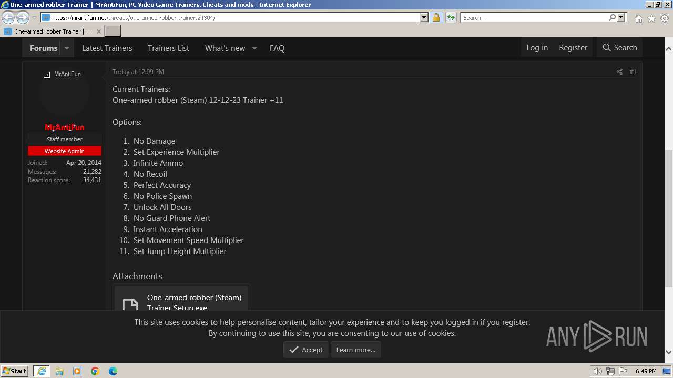Click the Staff member badge
The height and width of the screenshot is (378, 673).
(x=64, y=139)
